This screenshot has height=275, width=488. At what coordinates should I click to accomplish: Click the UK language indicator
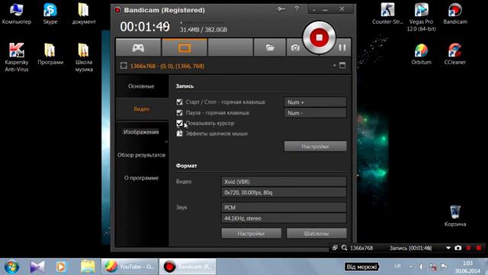397,267
